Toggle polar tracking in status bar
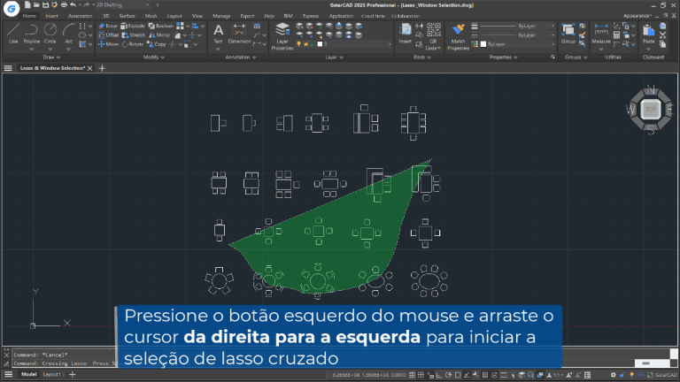 (448, 375)
